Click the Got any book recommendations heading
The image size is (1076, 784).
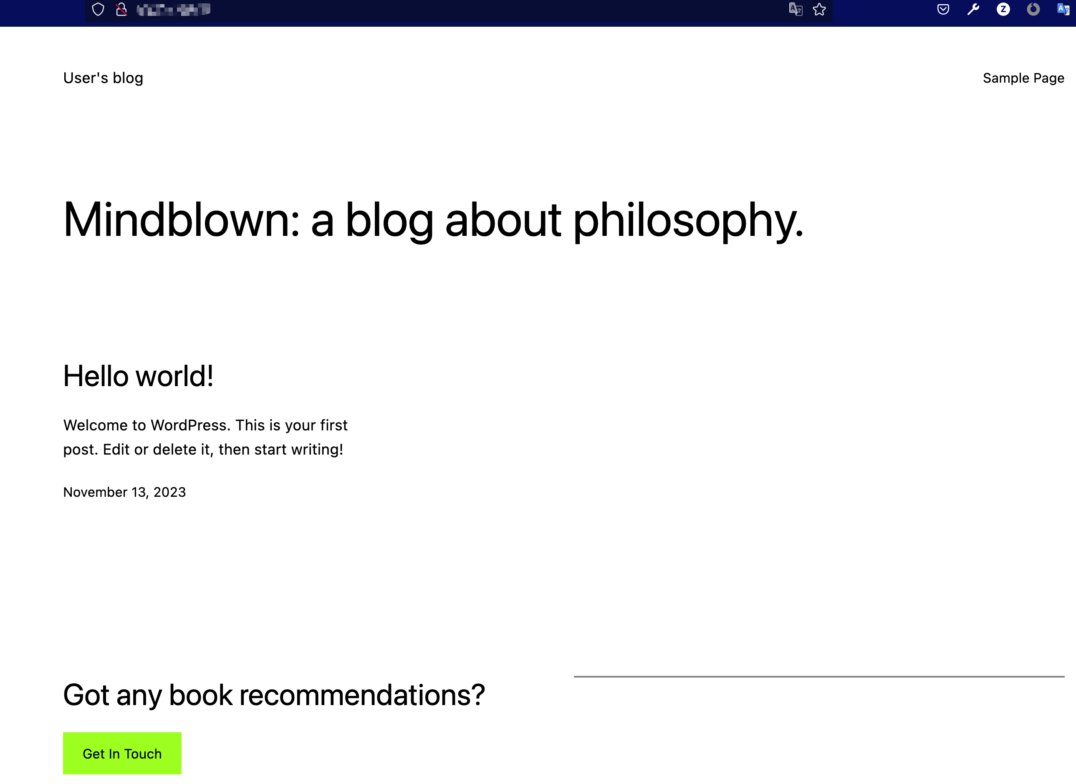click(x=274, y=695)
